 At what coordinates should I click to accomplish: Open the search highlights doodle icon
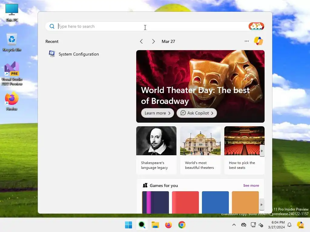pos(256,26)
